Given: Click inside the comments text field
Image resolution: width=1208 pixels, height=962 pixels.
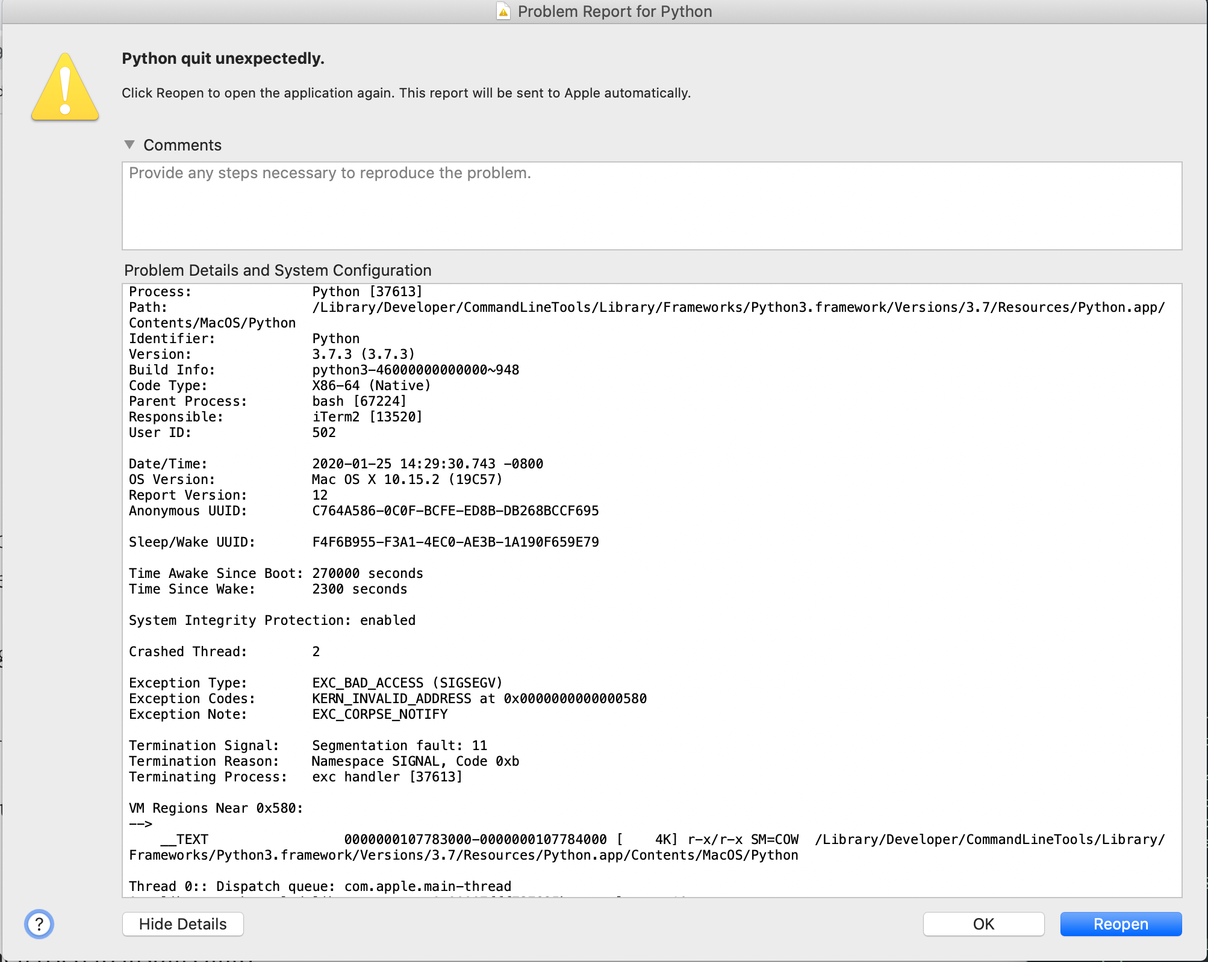Looking at the screenshot, I should click(652, 206).
